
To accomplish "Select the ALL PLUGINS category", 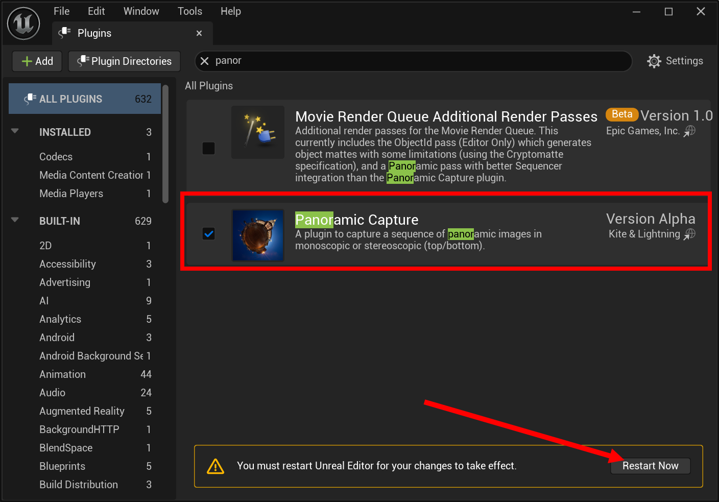I will pyautogui.click(x=85, y=99).
